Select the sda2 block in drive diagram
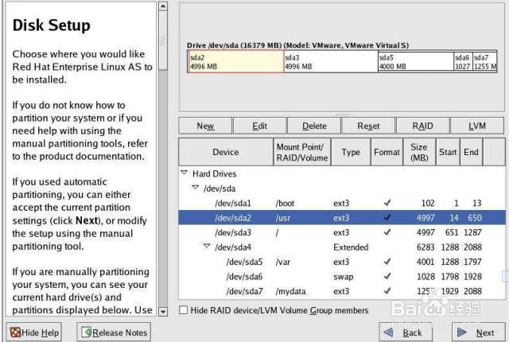509x342 pixels. click(x=236, y=62)
